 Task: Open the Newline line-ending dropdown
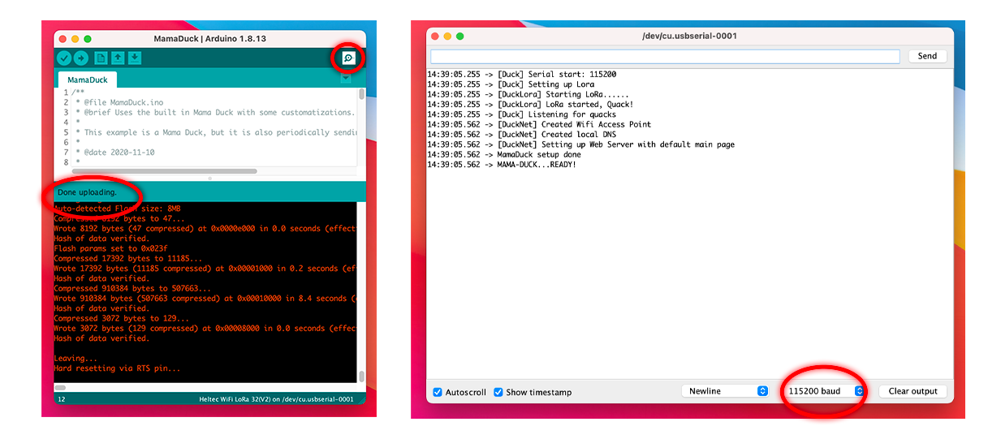point(725,391)
